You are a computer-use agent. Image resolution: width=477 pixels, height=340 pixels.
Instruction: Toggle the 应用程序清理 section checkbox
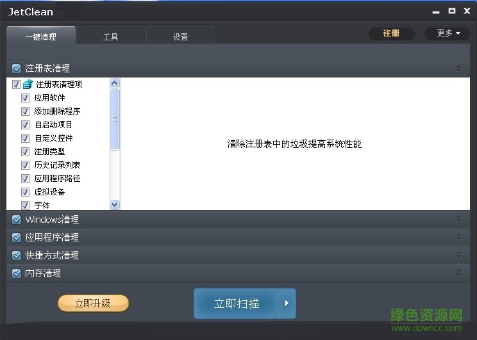click(x=17, y=238)
